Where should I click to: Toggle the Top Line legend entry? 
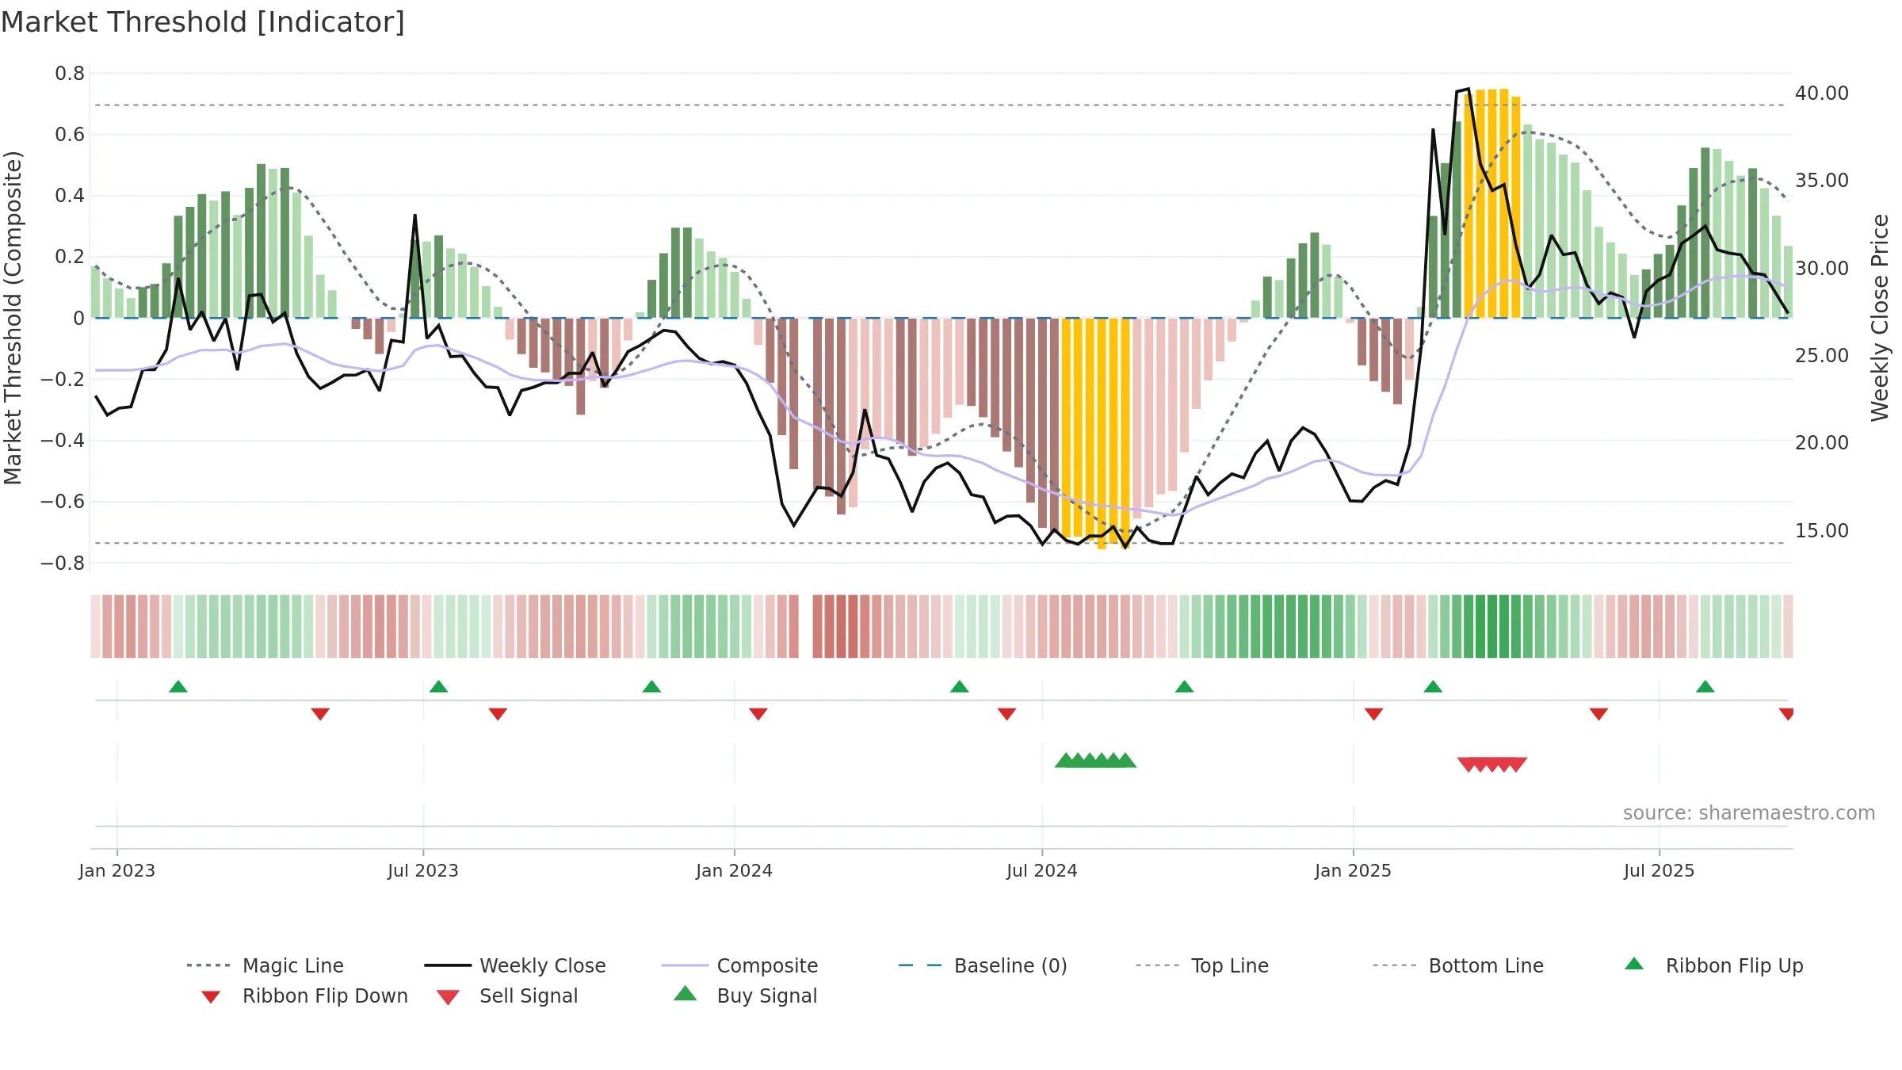1202,965
